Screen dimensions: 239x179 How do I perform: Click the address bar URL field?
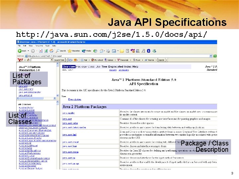pos(117,56)
